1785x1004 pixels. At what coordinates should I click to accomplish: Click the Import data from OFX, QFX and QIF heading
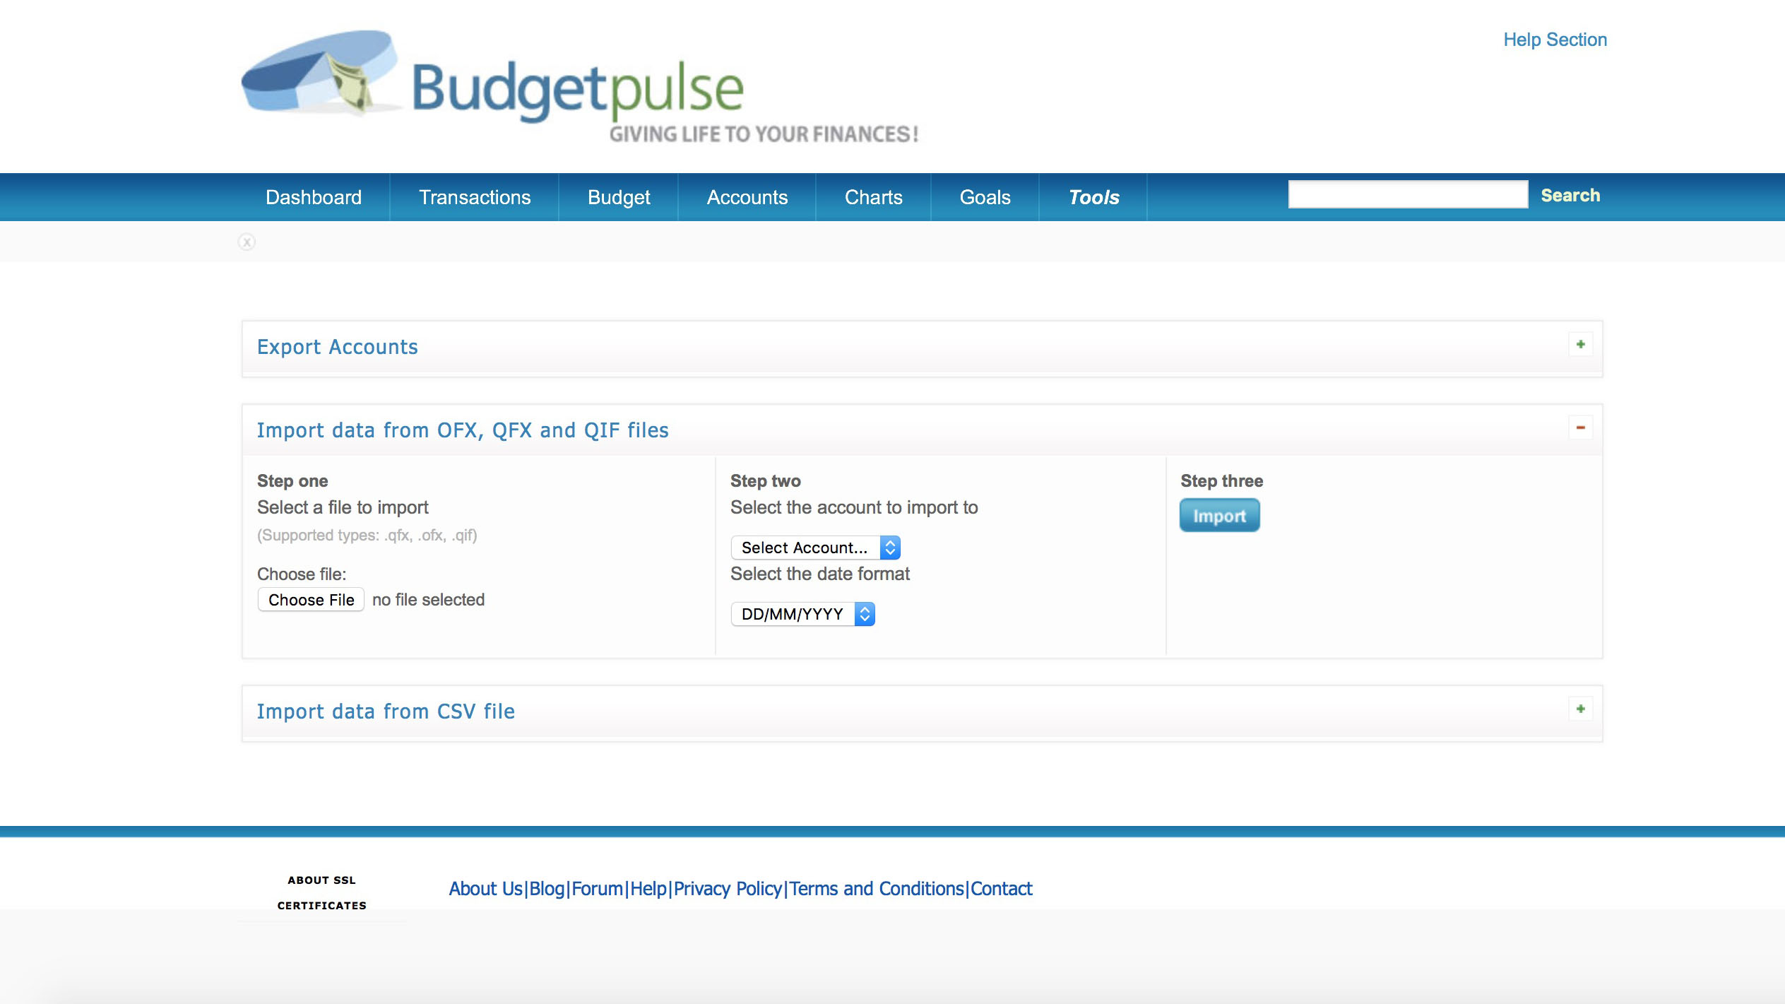tap(463, 430)
